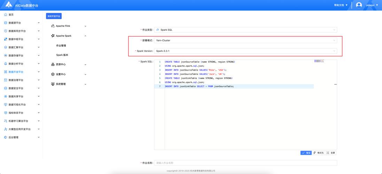Click the Apache Flink squirrel icon
382x174 pixels.
[x=53, y=26]
